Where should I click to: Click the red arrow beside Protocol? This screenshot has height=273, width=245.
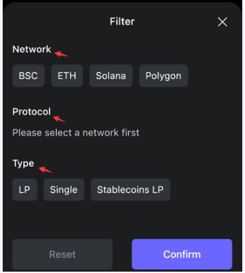pos(59,119)
